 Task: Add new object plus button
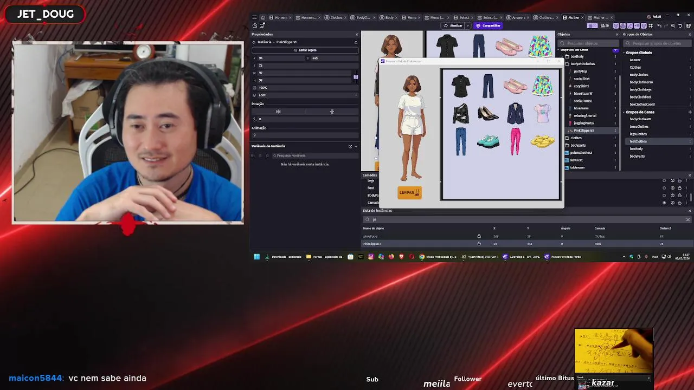tap(615, 50)
